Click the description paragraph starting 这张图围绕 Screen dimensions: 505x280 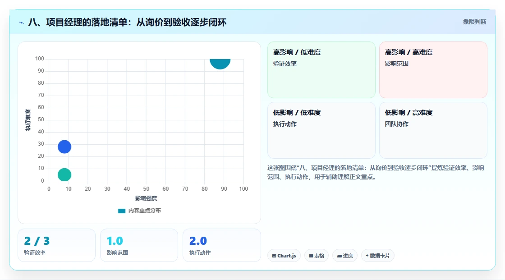(x=376, y=172)
